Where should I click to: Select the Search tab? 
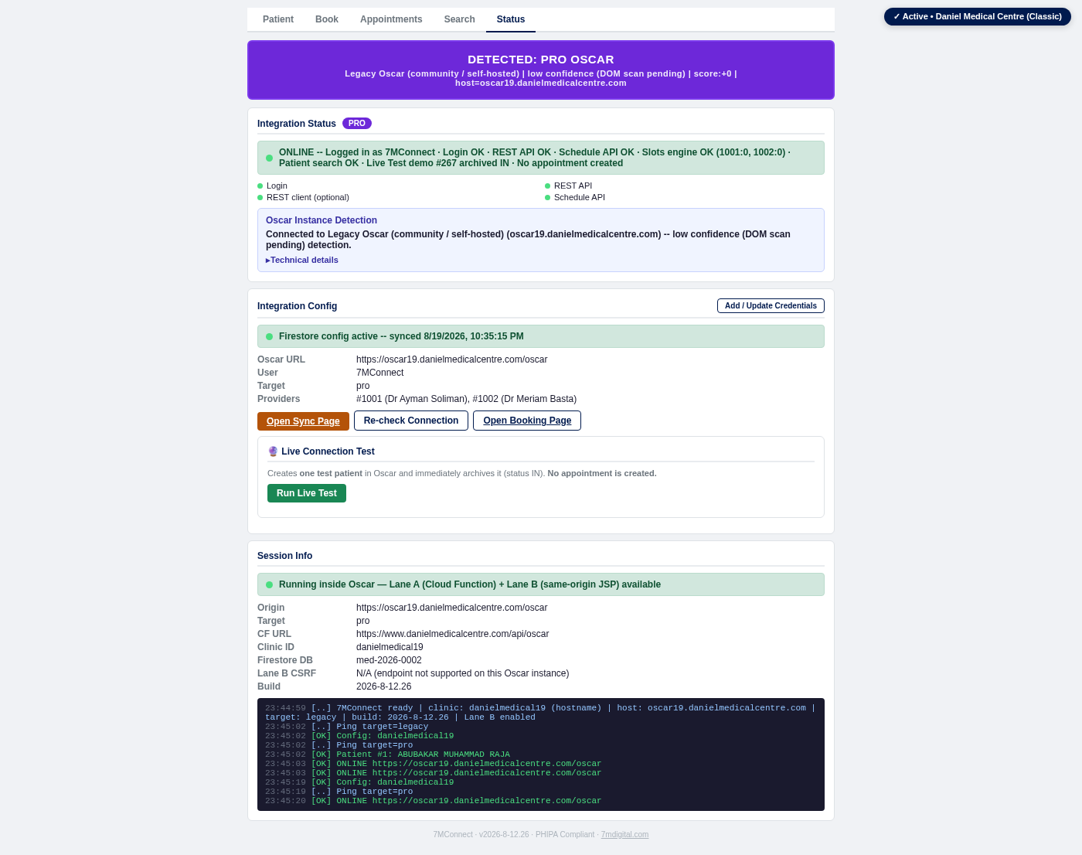point(459,19)
